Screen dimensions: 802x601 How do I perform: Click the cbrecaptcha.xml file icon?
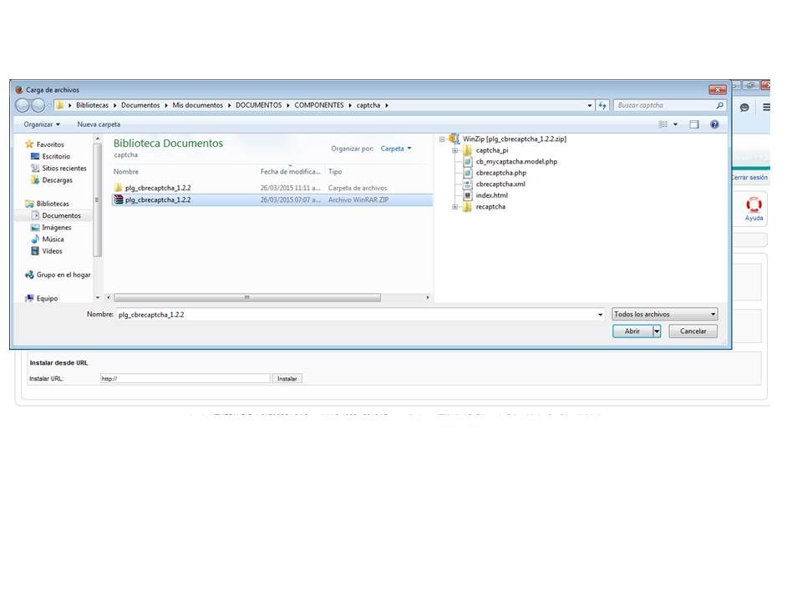pos(468,184)
